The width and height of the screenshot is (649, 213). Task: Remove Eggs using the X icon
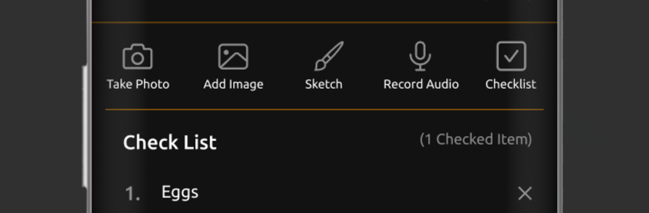[x=525, y=193]
